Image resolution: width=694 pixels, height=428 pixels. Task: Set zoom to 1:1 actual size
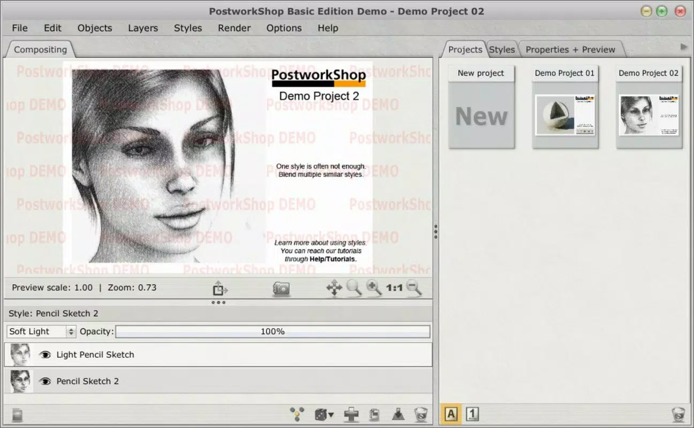click(x=394, y=288)
